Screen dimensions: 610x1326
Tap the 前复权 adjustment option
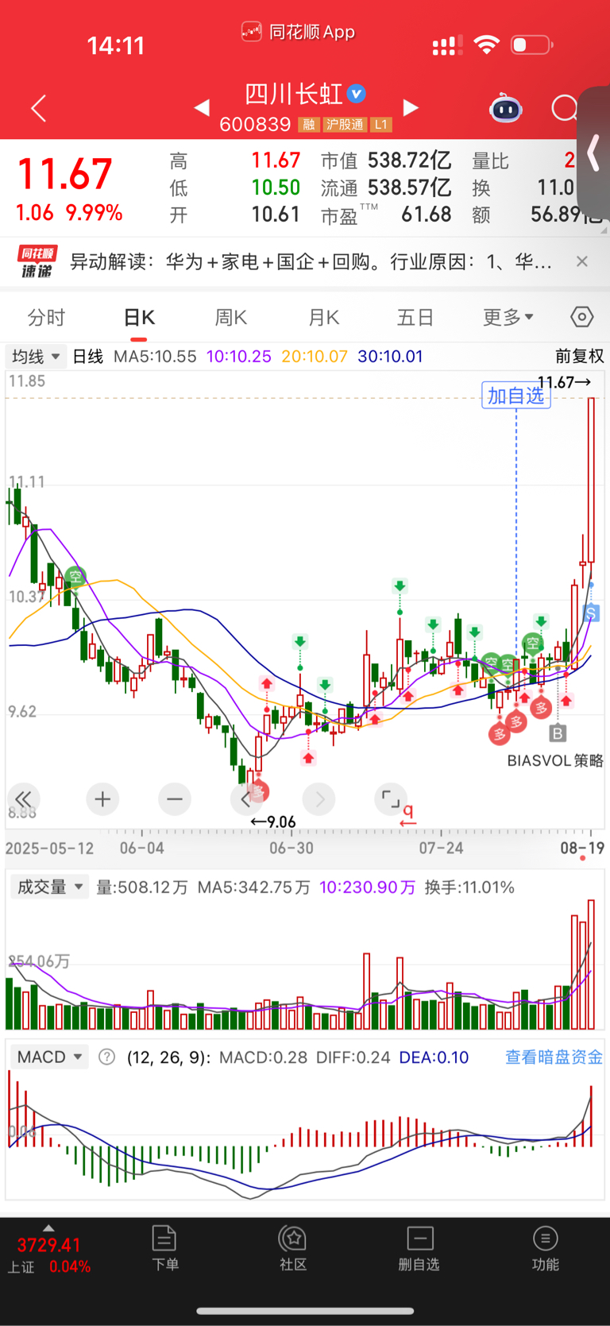[x=579, y=356]
